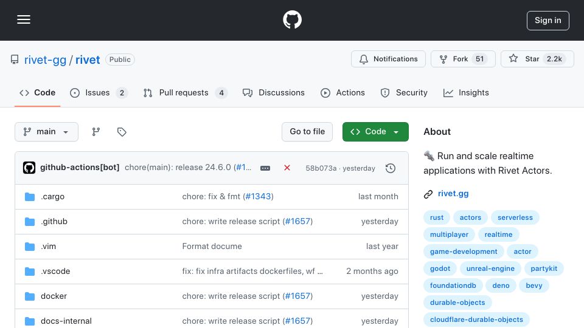Select the deno topic tag
This screenshot has width=584, height=328.
coord(501,286)
